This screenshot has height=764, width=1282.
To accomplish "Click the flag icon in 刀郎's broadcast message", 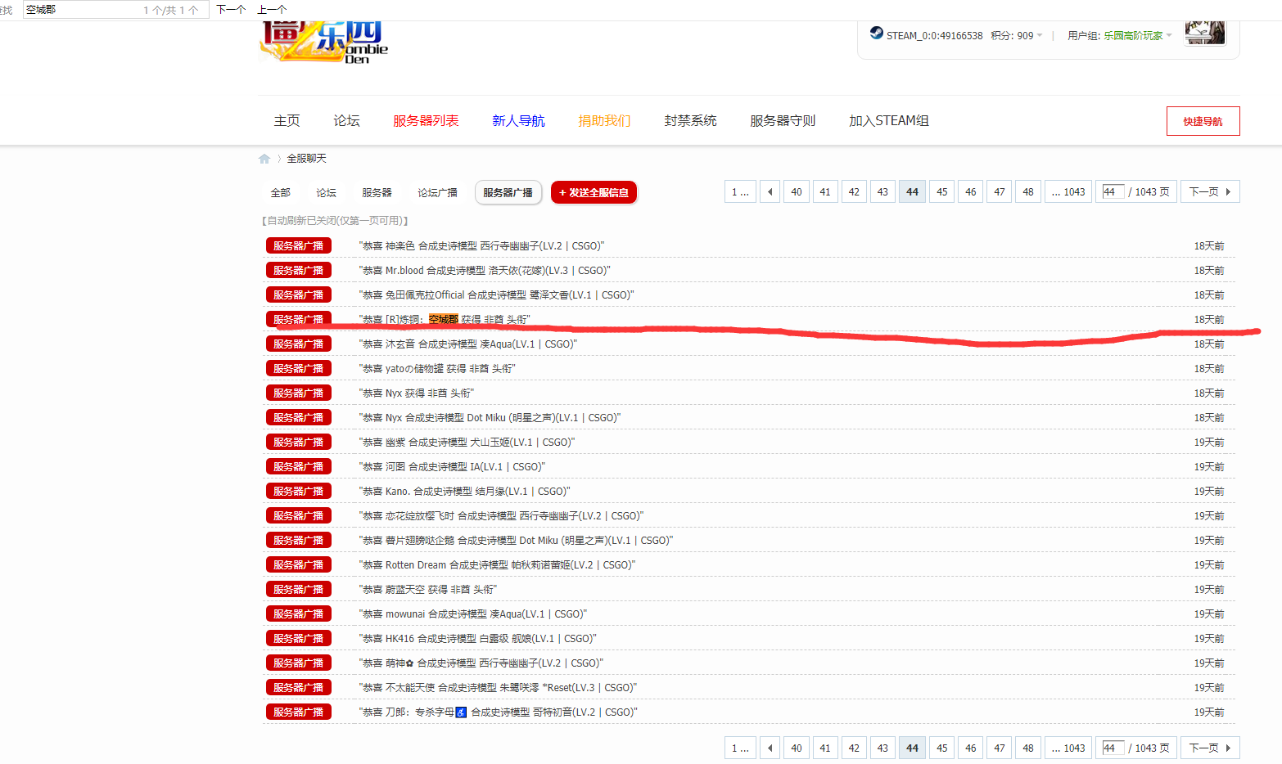I will coord(461,712).
